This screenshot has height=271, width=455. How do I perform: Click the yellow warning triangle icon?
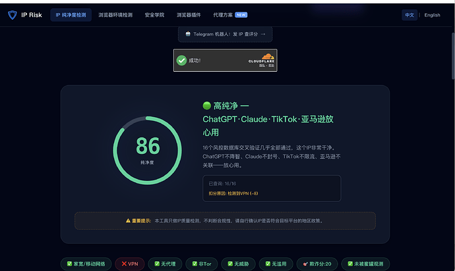click(129, 220)
